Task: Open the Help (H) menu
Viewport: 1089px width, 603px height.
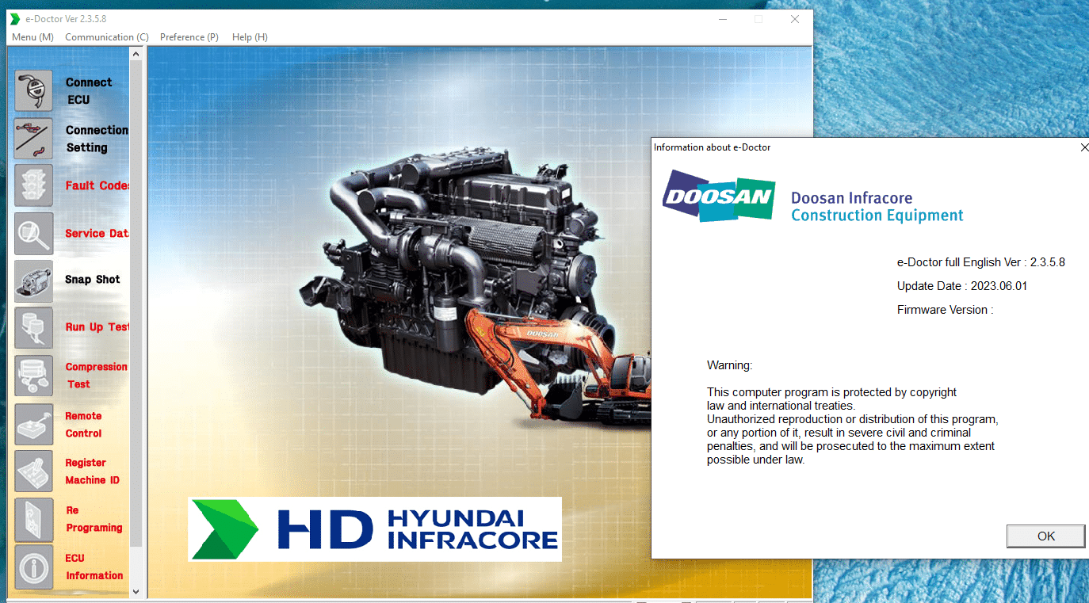Action: pyautogui.click(x=250, y=37)
